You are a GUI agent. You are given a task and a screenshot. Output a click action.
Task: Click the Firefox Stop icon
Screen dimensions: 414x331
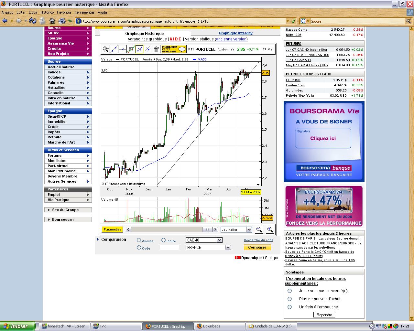click(x=42, y=21)
